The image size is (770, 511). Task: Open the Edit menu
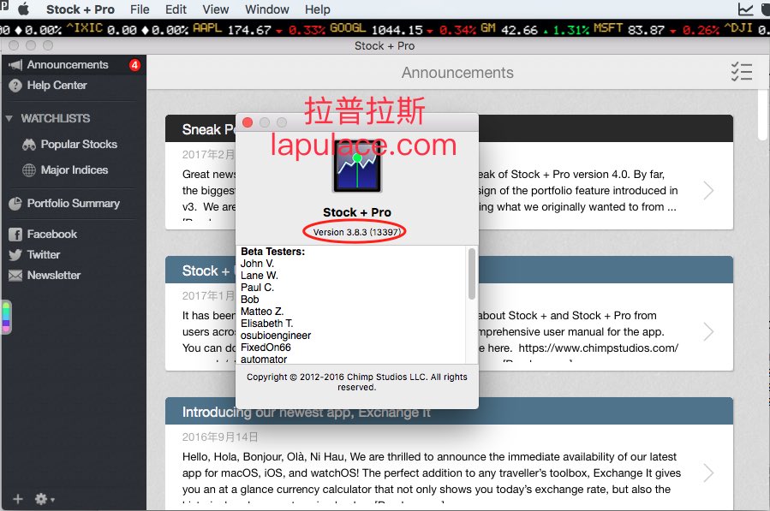pos(176,9)
